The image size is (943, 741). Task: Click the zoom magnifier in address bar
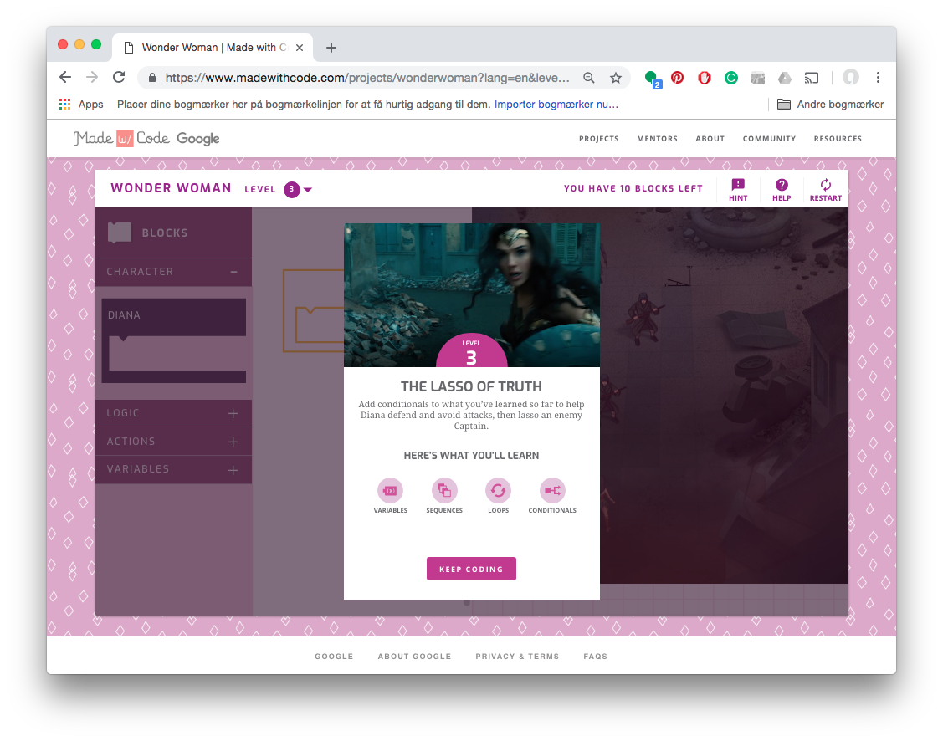pyautogui.click(x=589, y=78)
